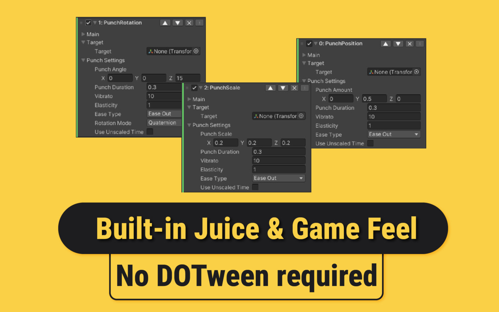Edit the Punch Scale Y field showing 0.2
The image size is (499, 312).
coord(259,143)
